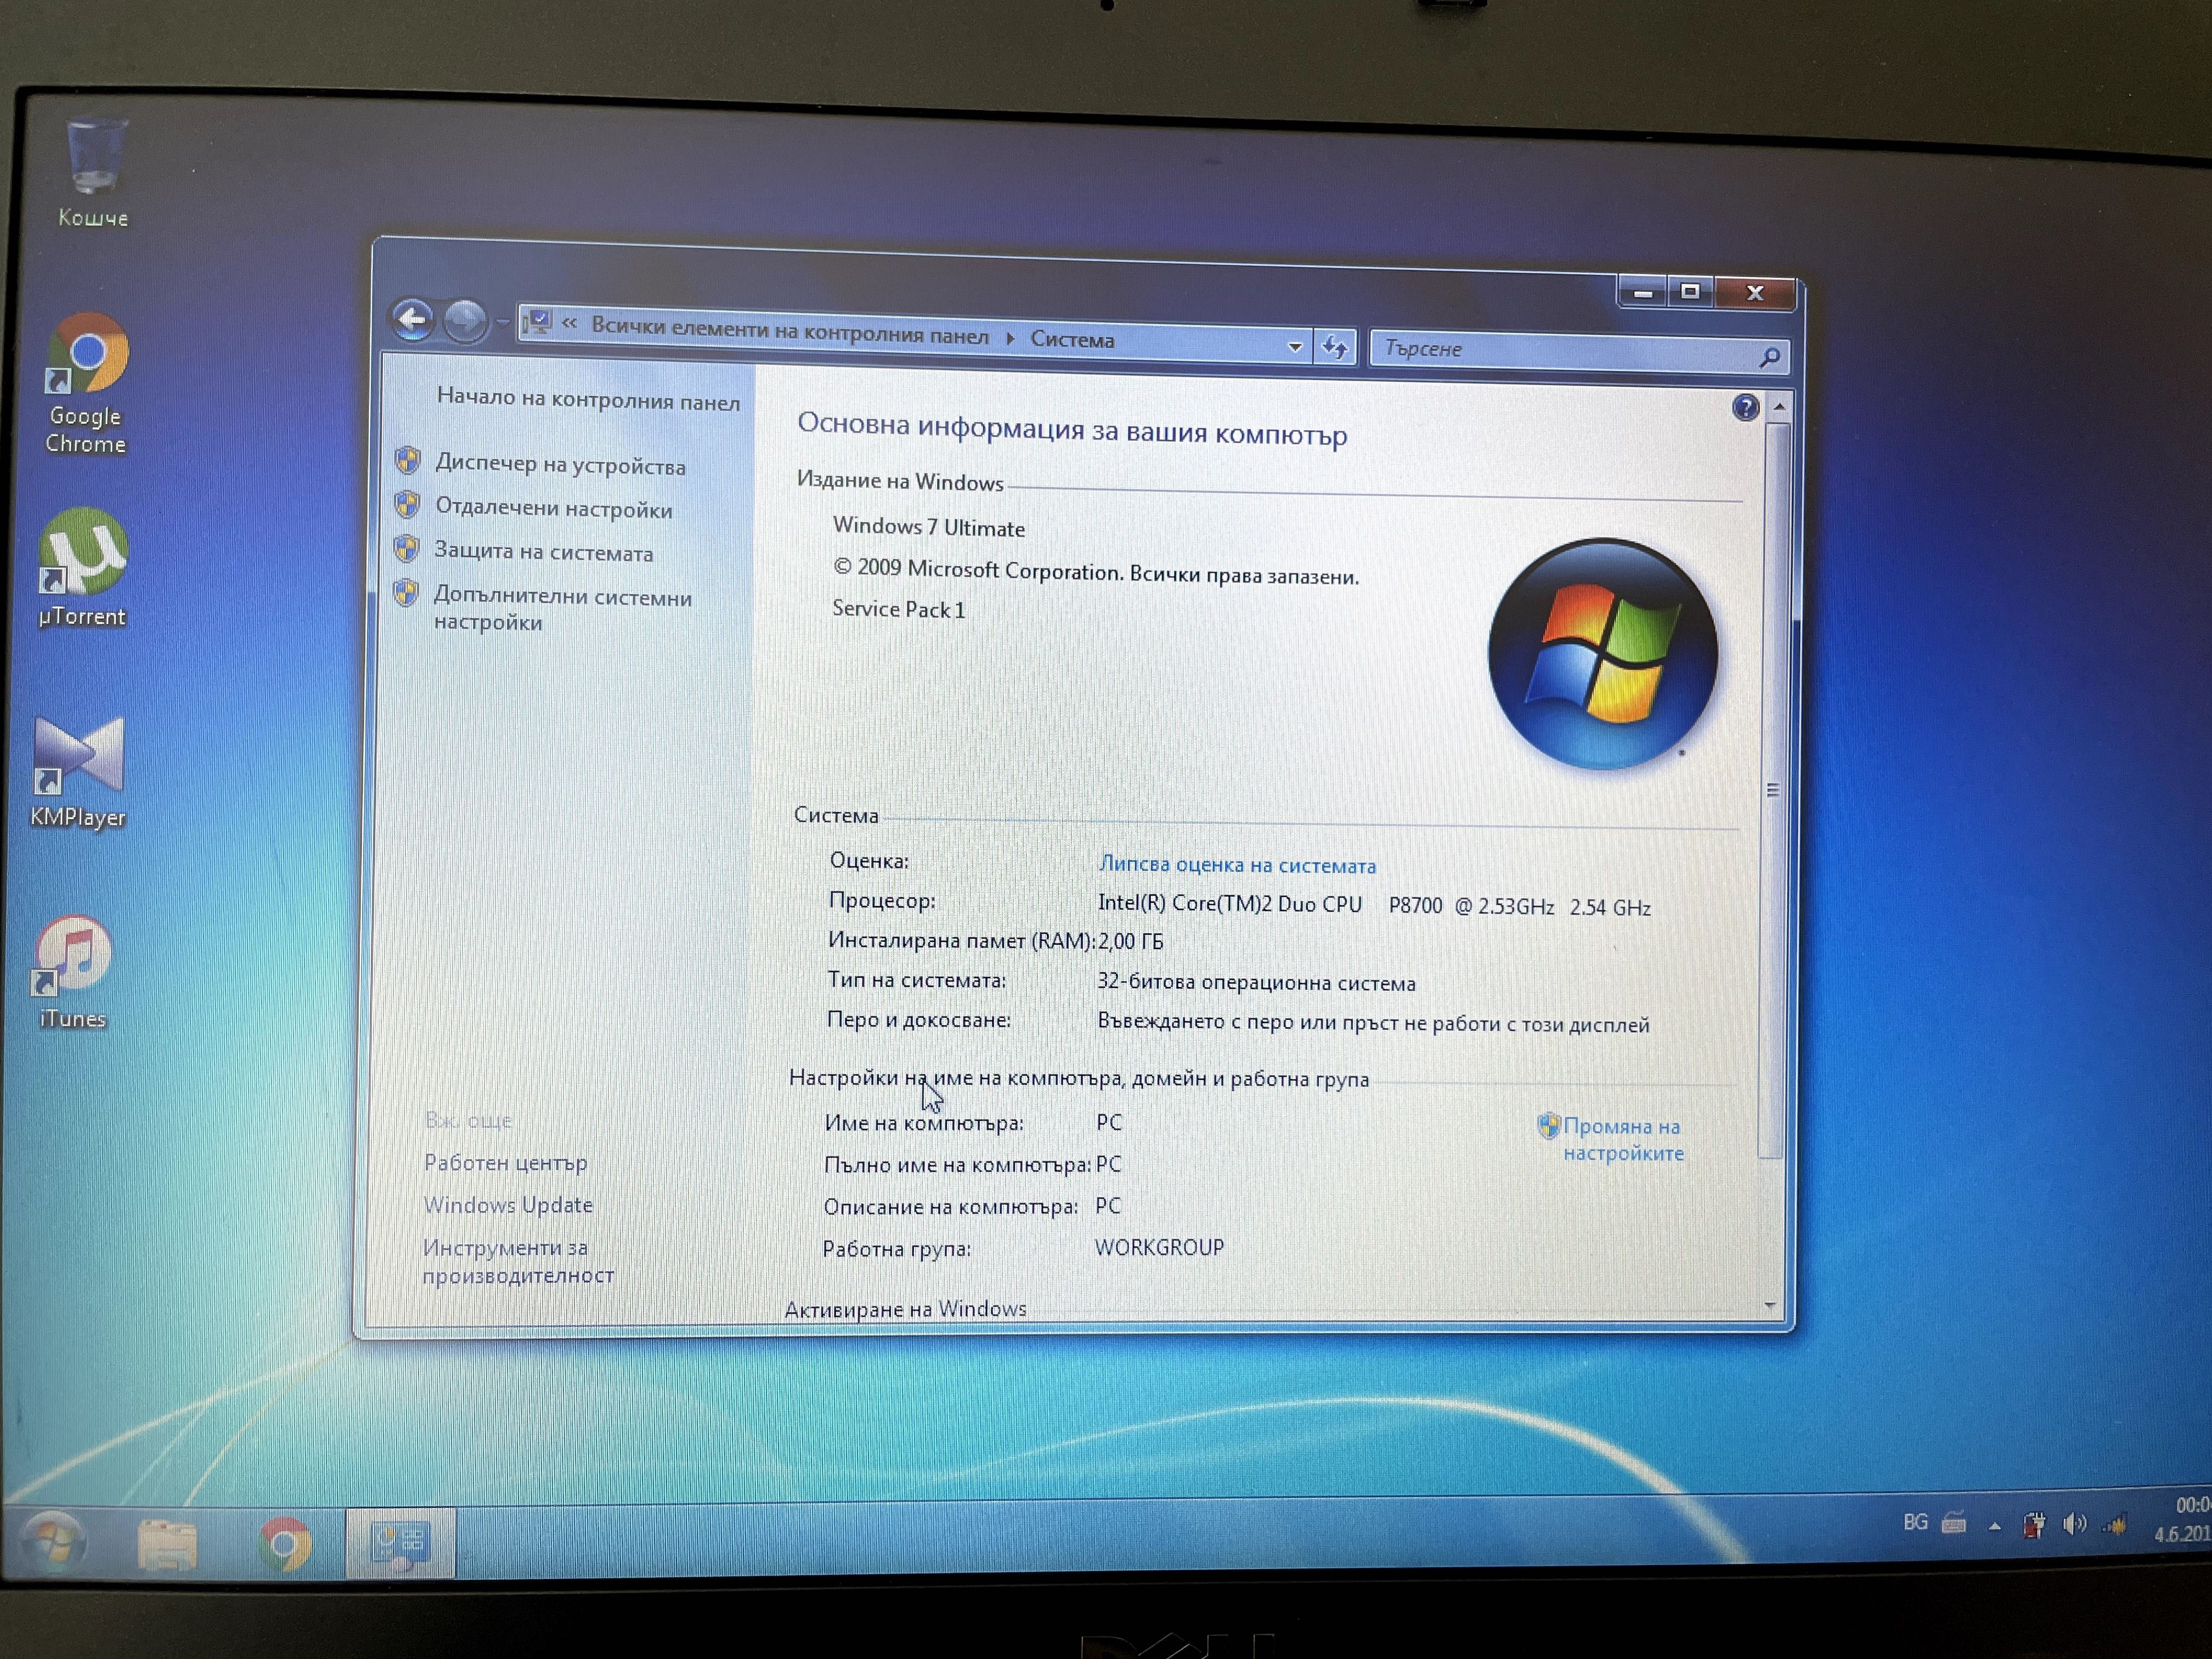Click shield icon next to 'Промяна на настройките'

(1548, 1126)
